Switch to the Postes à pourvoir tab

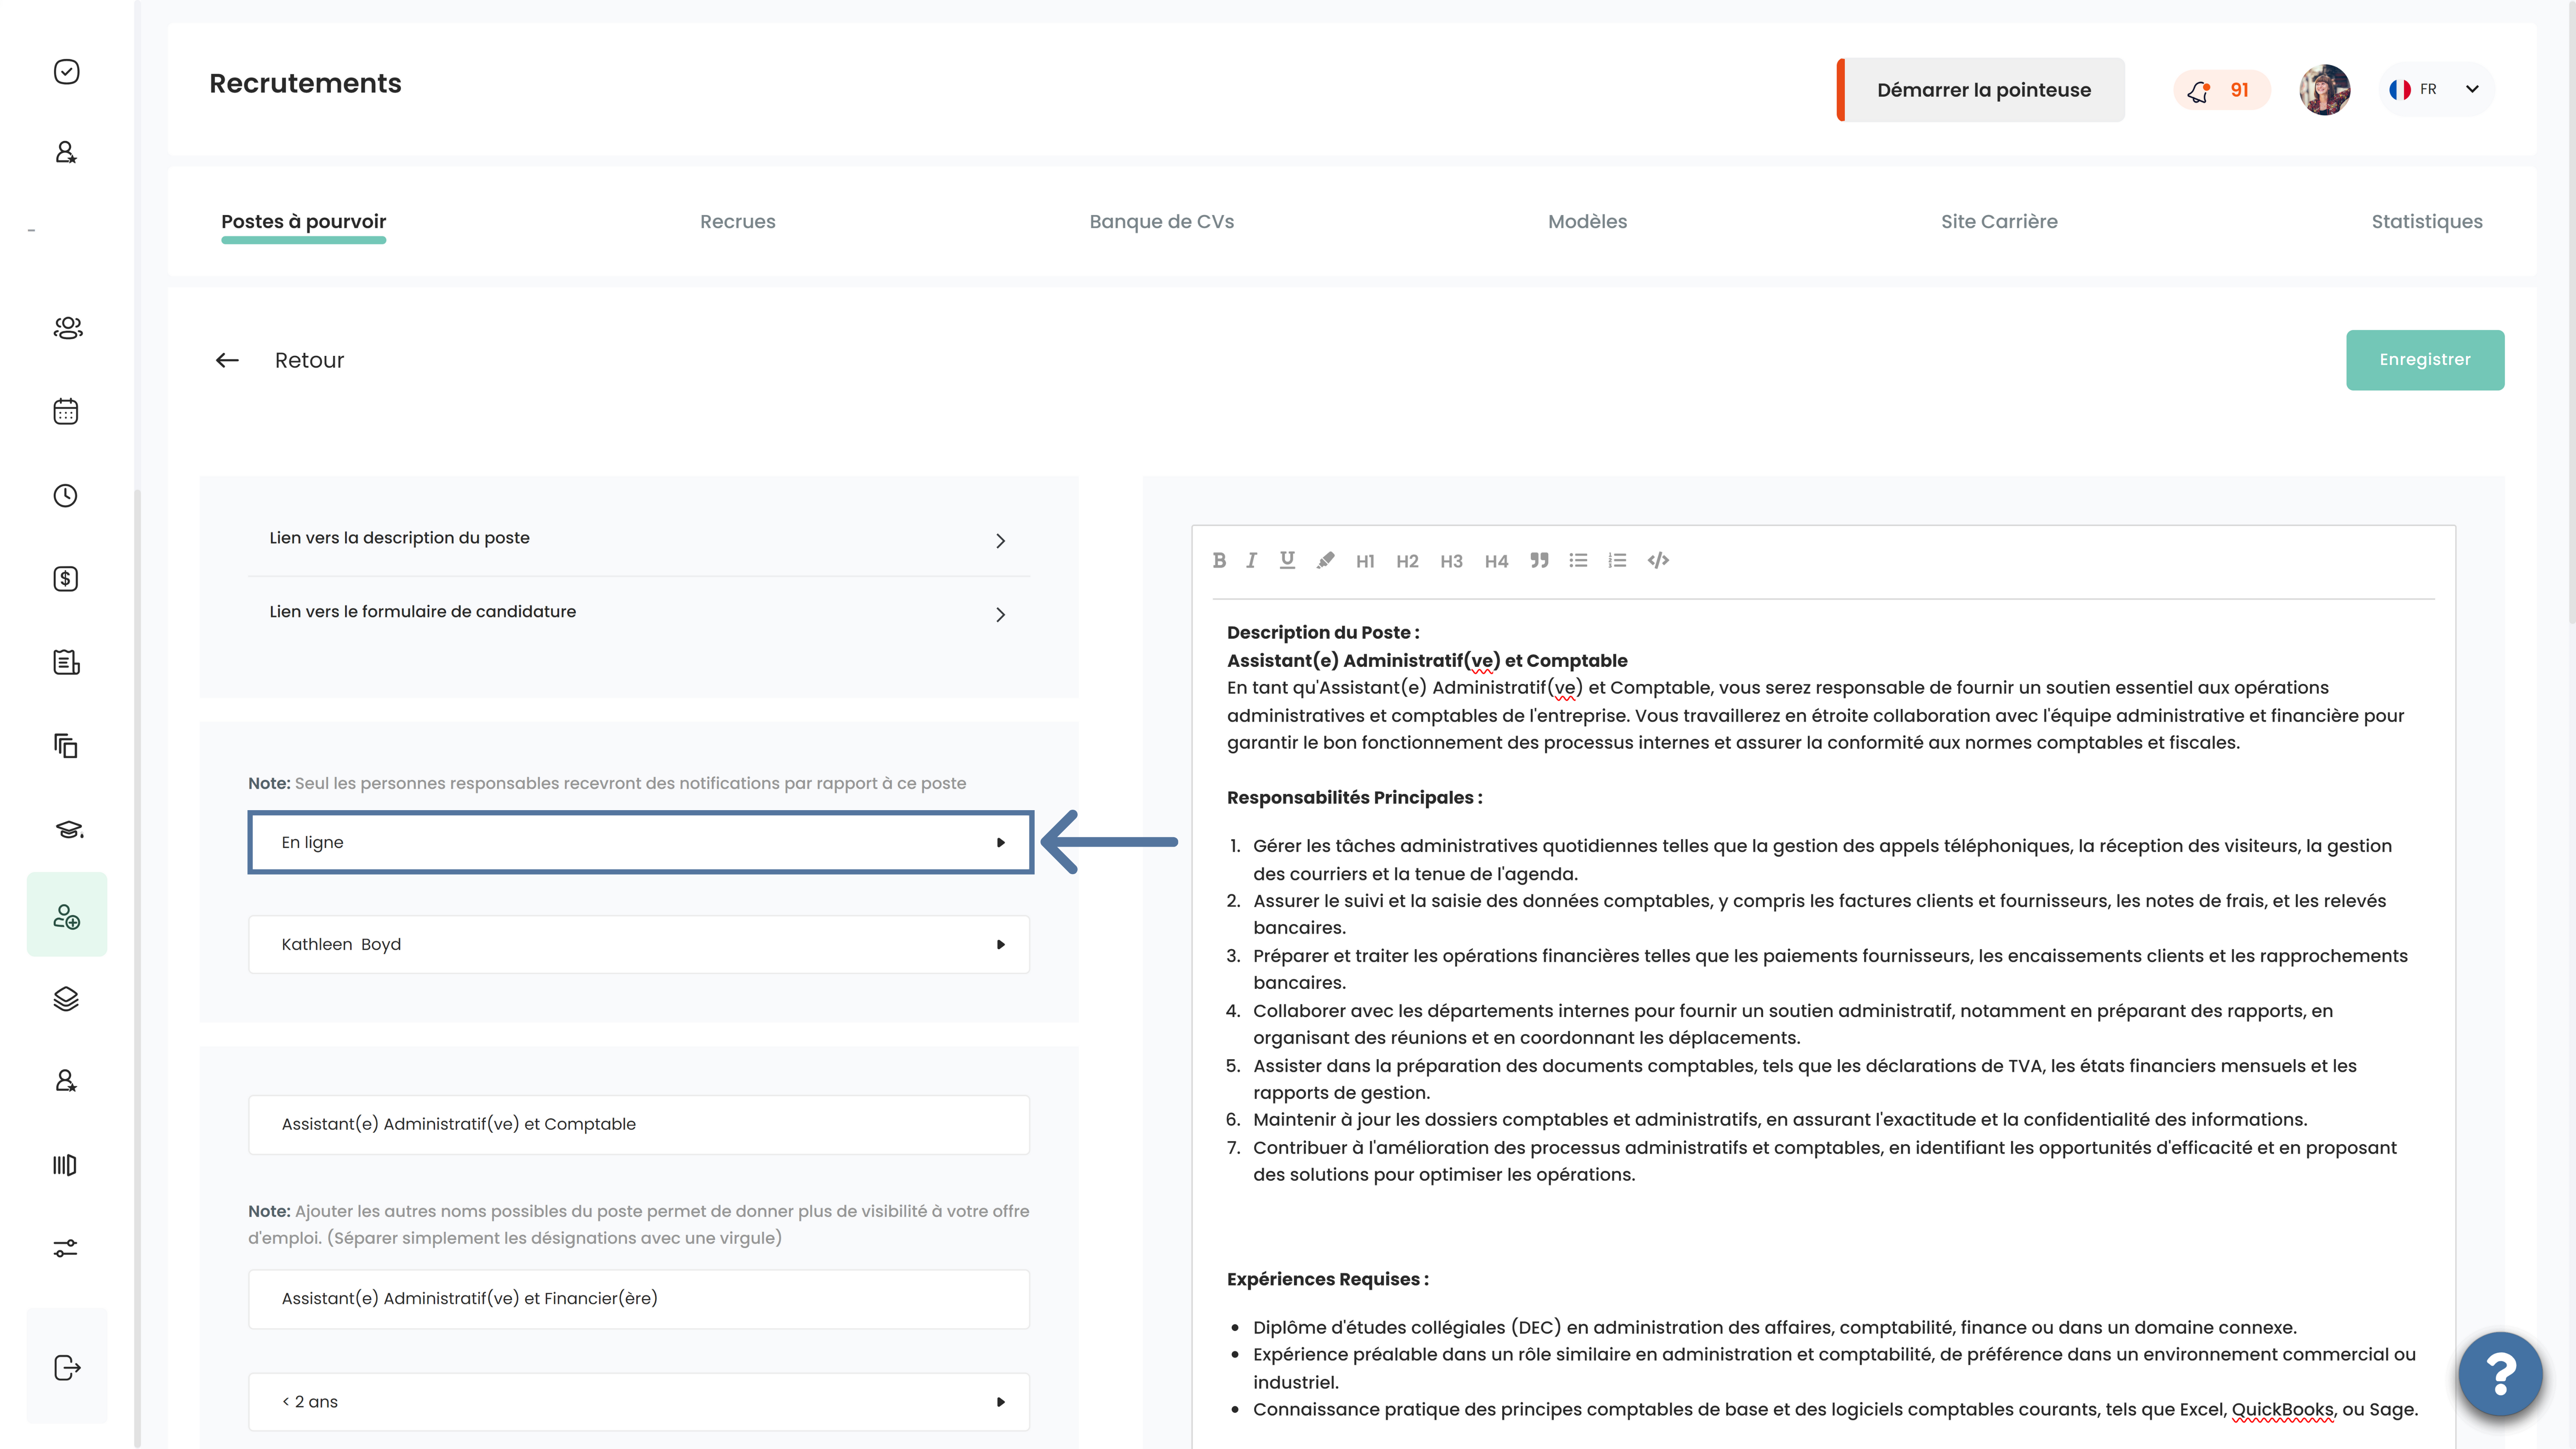click(x=303, y=222)
